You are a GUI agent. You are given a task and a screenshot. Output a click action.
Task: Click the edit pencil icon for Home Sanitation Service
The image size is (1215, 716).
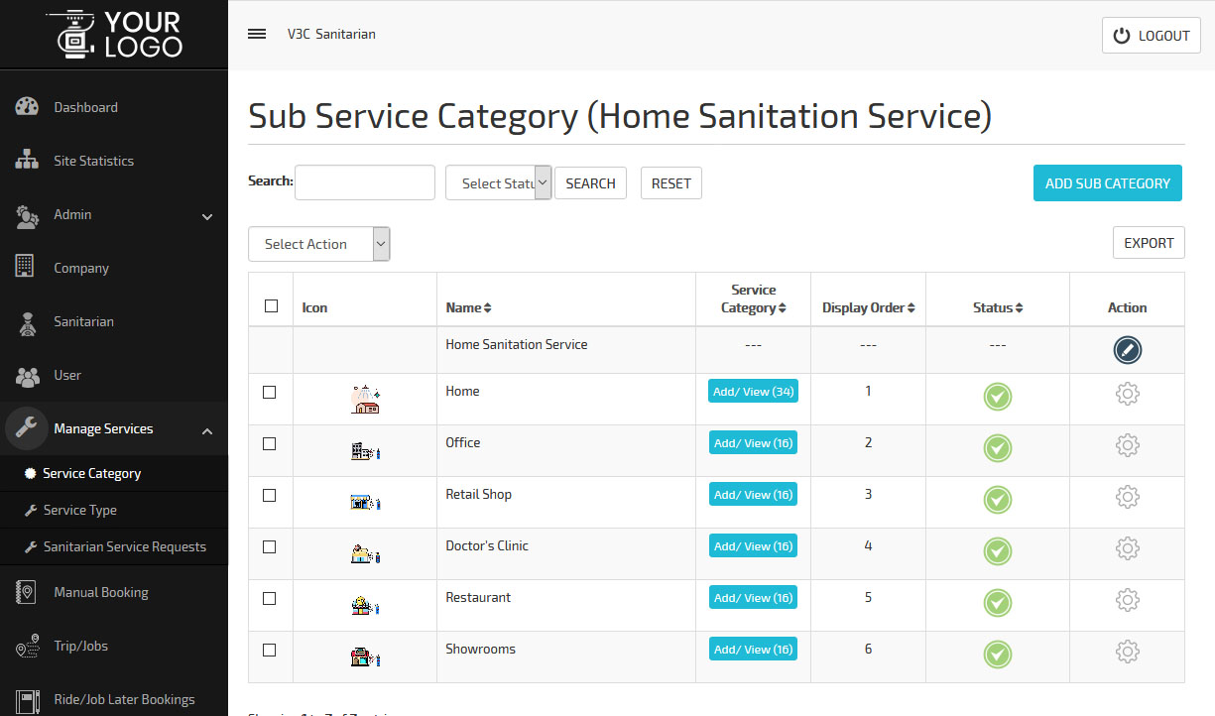[1127, 350]
